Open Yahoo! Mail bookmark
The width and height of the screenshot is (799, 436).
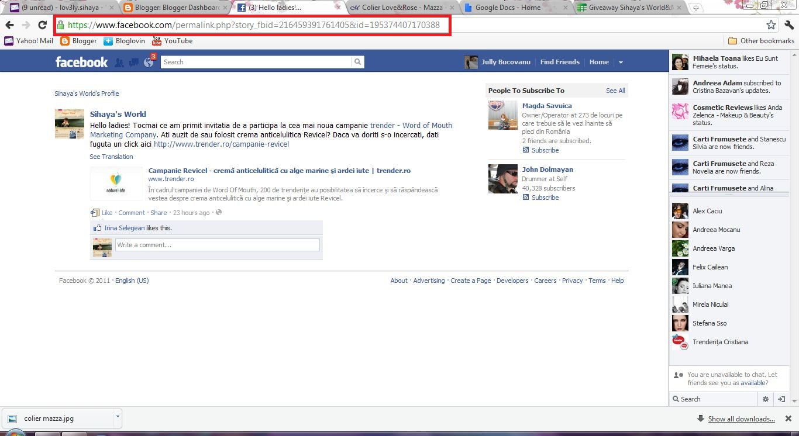click(x=29, y=41)
